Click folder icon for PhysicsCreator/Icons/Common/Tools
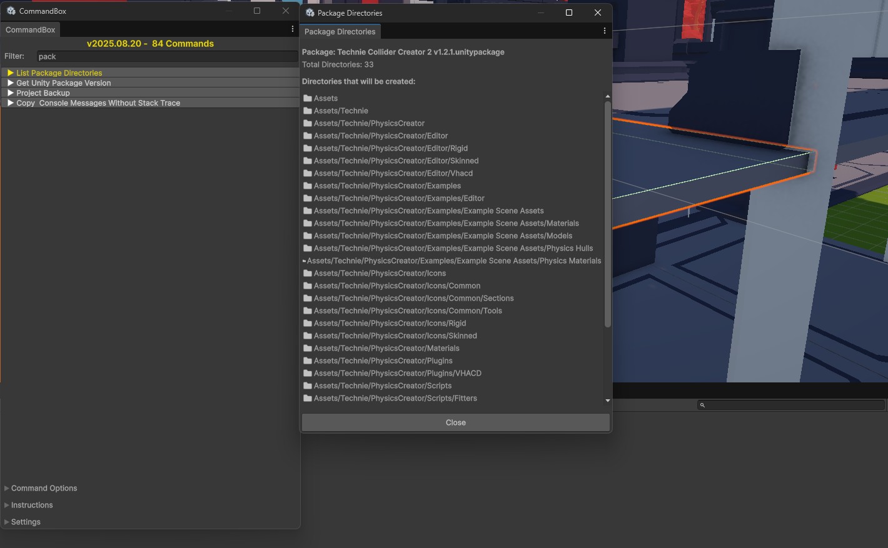 [308, 311]
